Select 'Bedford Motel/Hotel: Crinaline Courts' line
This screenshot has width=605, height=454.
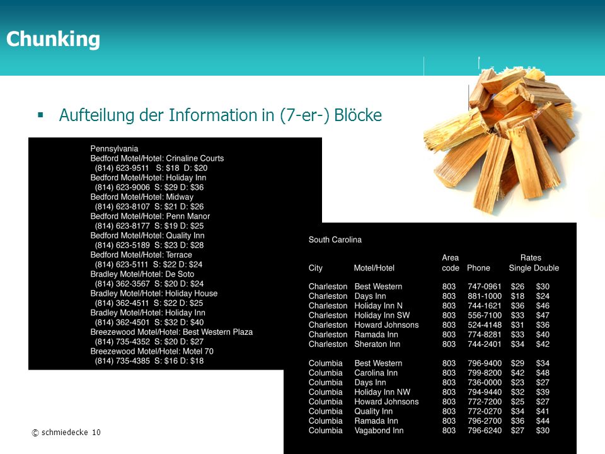pos(157,158)
